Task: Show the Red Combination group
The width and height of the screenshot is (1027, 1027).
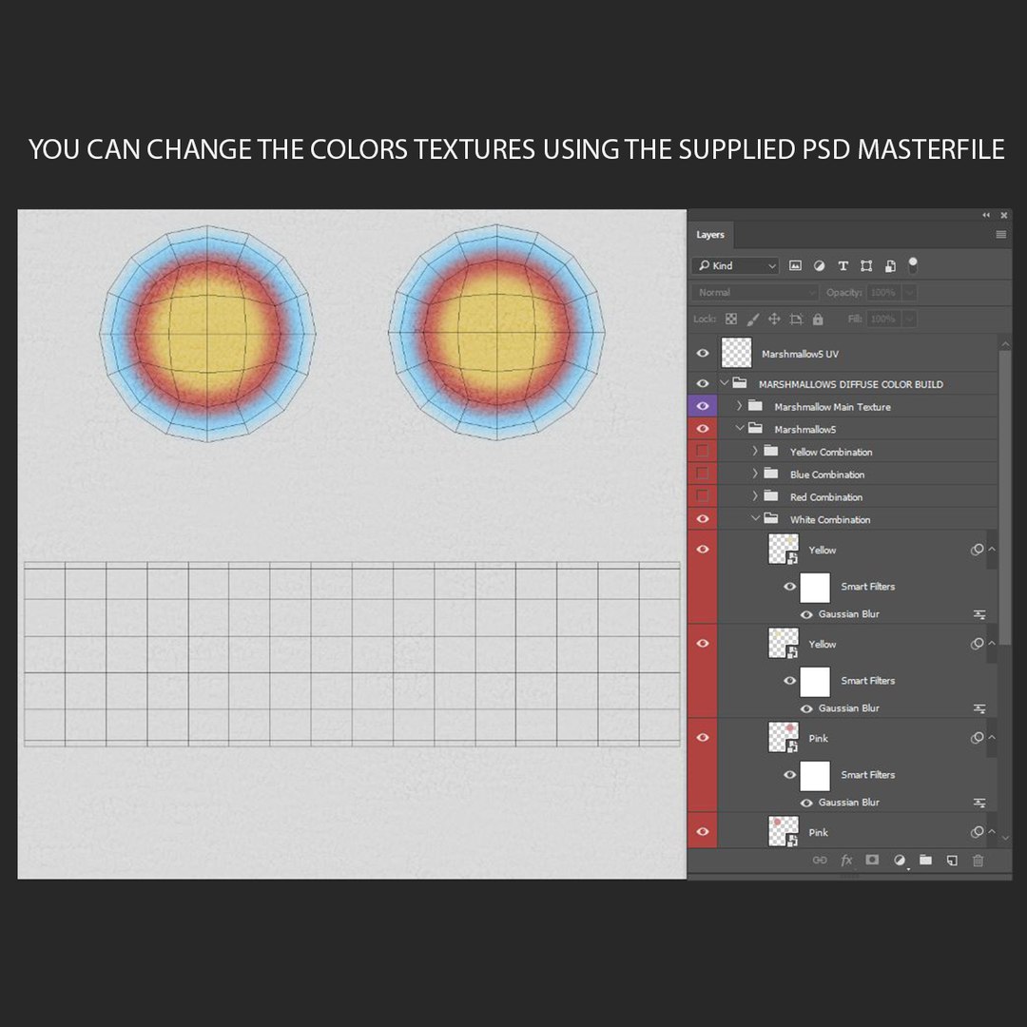Action: click(703, 495)
